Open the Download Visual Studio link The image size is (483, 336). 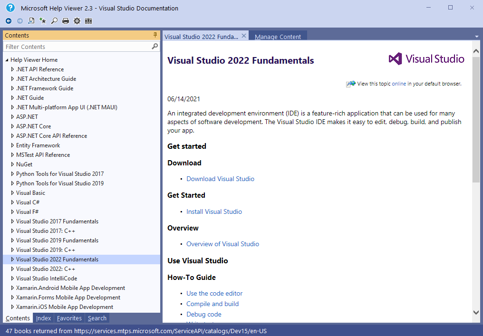click(220, 179)
